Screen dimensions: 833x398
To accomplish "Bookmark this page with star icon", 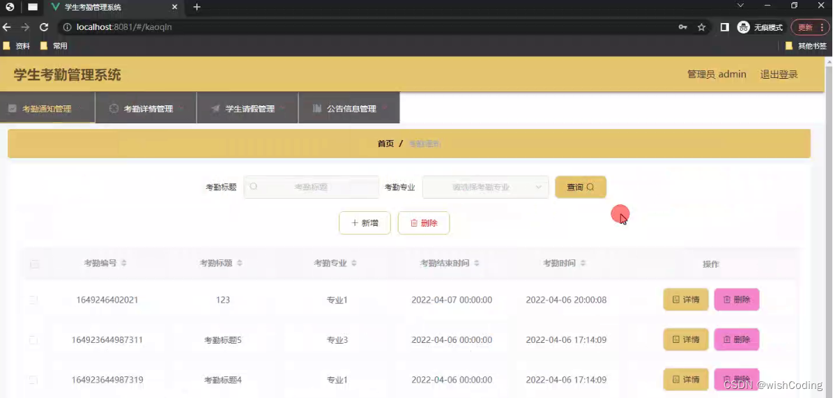I will tap(701, 27).
